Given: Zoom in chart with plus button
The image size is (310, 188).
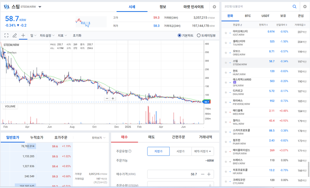Looking at the screenshot, I should click(x=113, y=98).
